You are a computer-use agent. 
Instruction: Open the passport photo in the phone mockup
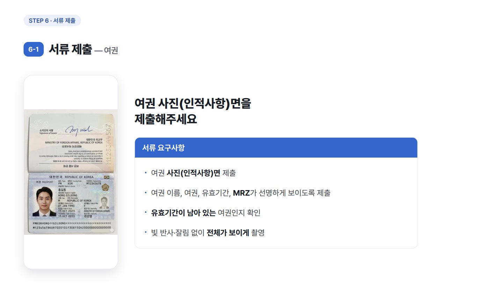[71, 172]
